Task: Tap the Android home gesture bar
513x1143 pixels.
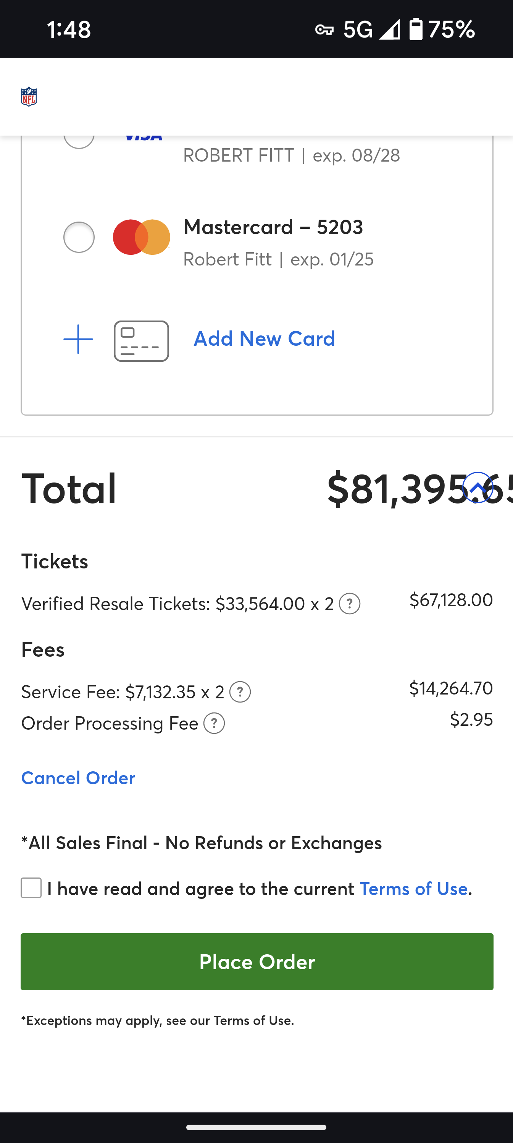Action: pos(256,1127)
